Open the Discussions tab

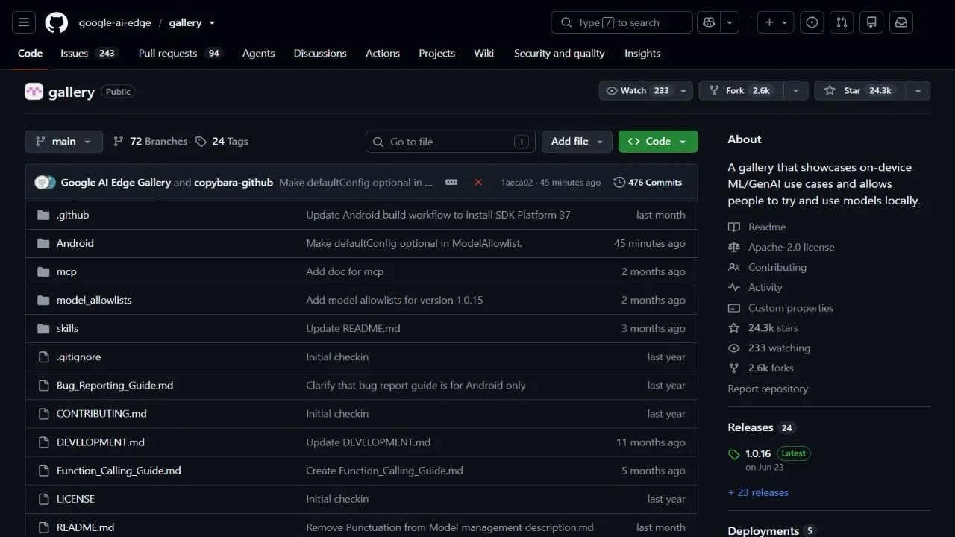point(320,54)
